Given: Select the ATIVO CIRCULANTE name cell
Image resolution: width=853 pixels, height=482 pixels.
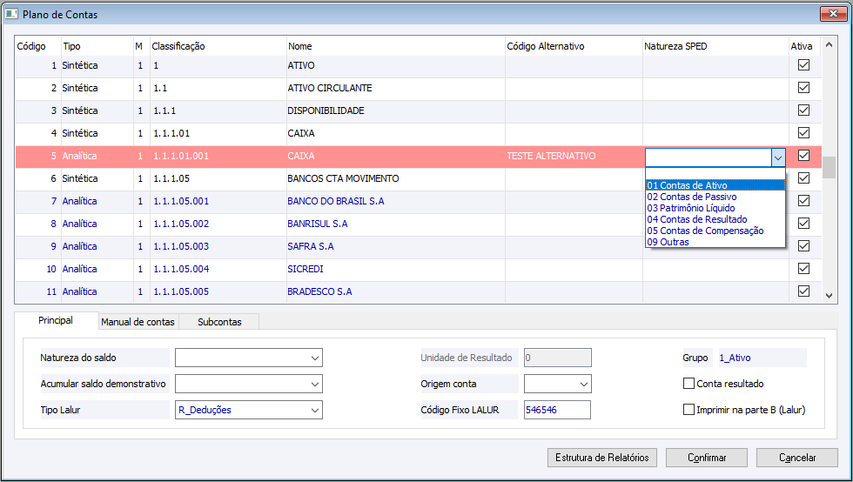Looking at the screenshot, I should click(395, 88).
